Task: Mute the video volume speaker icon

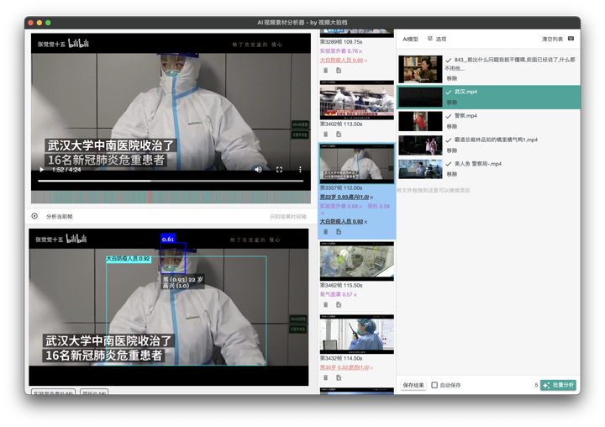Action: 258,170
